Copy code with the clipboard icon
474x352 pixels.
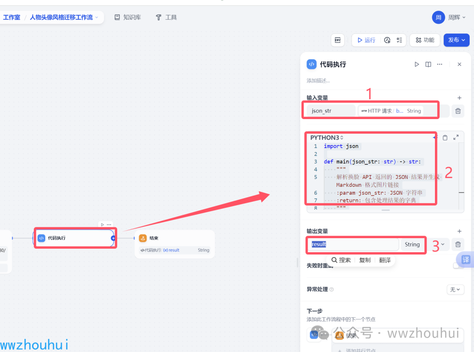pyautogui.click(x=445, y=138)
